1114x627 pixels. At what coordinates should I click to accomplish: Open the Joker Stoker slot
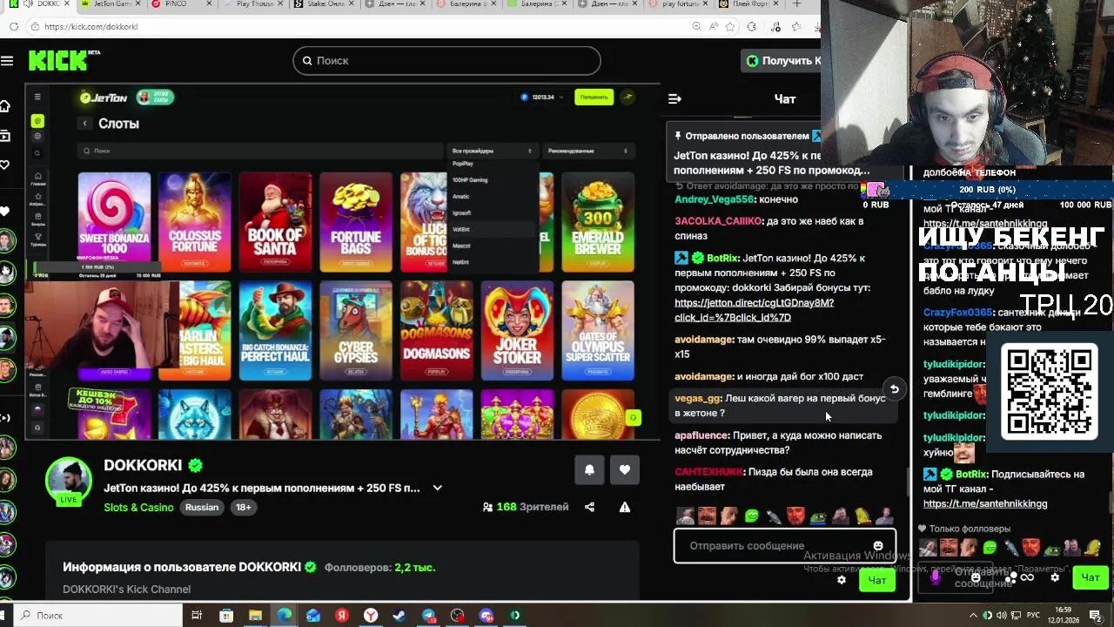coord(517,331)
